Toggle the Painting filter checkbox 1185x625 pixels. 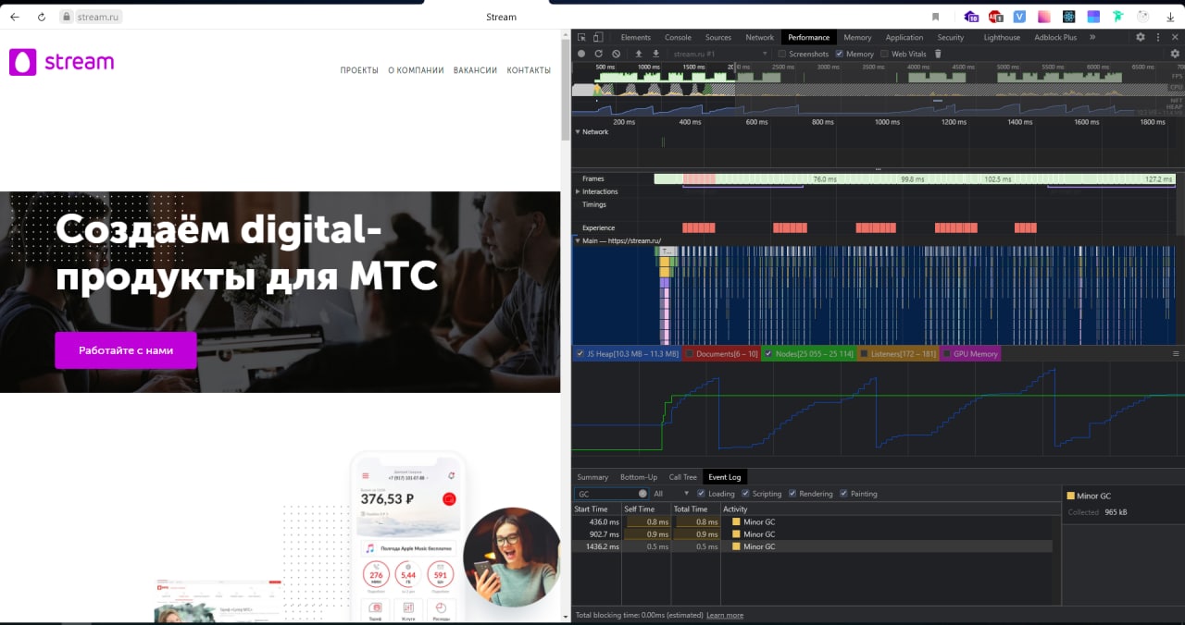click(843, 494)
